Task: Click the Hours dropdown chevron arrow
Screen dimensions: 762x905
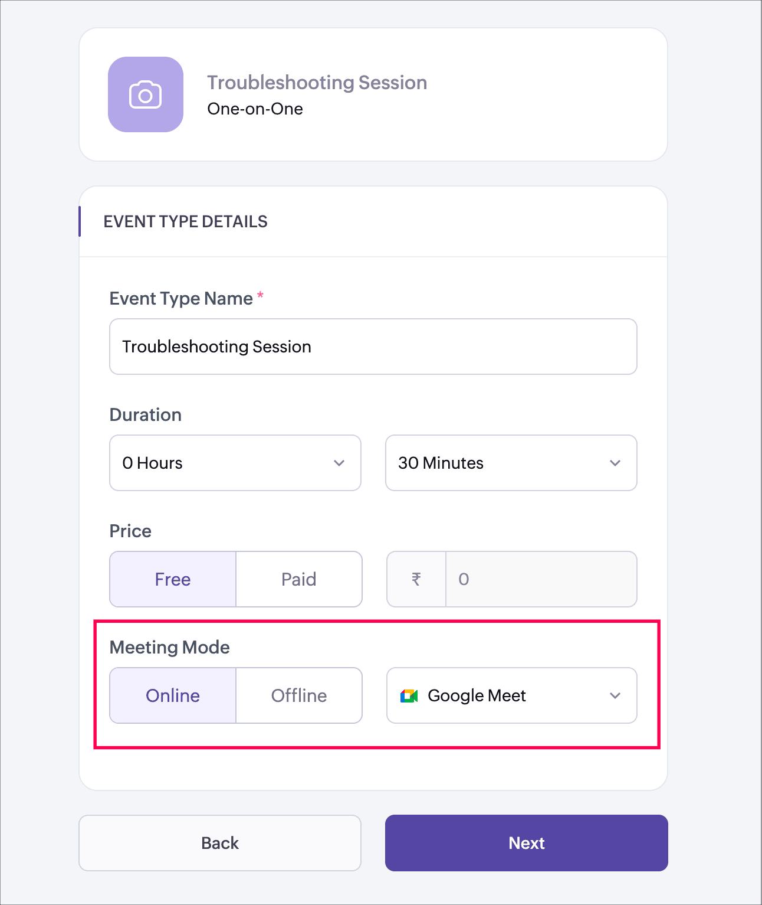Action: click(x=339, y=463)
